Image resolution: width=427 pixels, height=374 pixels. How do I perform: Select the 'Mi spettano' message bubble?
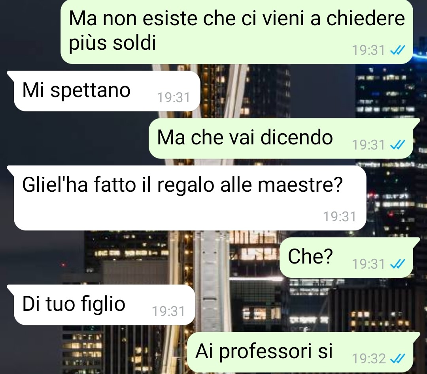click(107, 91)
